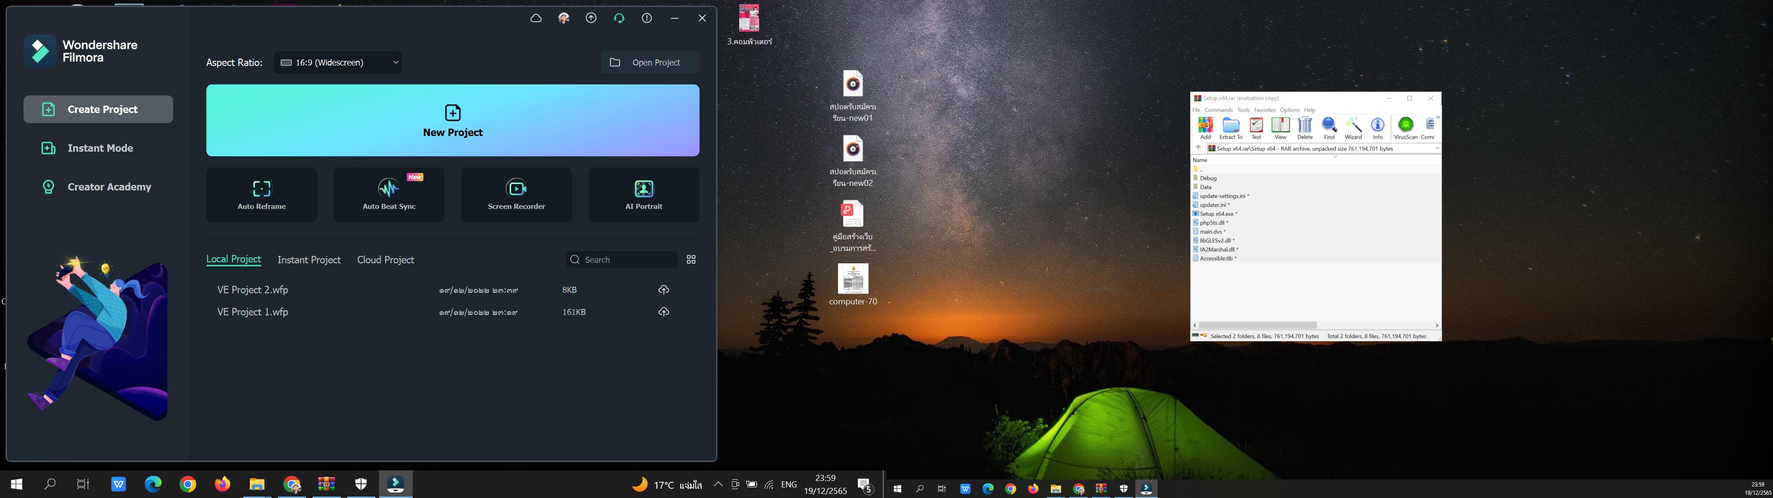Click the Open Project button
The width and height of the screenshot is (1773, 498).
650,63
